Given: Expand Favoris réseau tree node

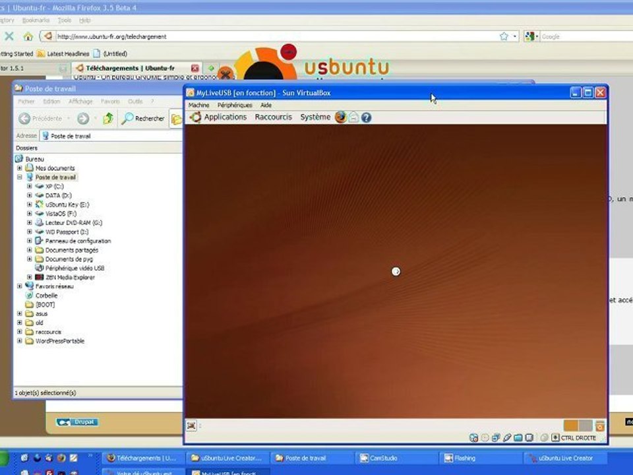Looking at the screenshot, I should [19, 286].
